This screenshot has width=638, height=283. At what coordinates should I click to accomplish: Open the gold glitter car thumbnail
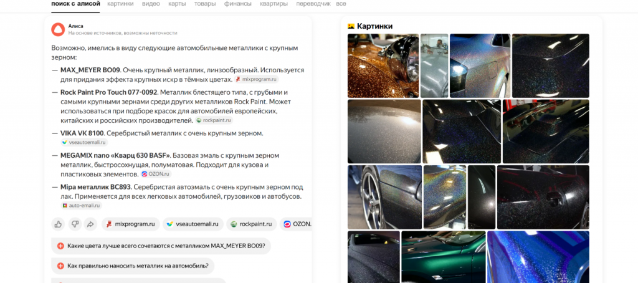382,65
